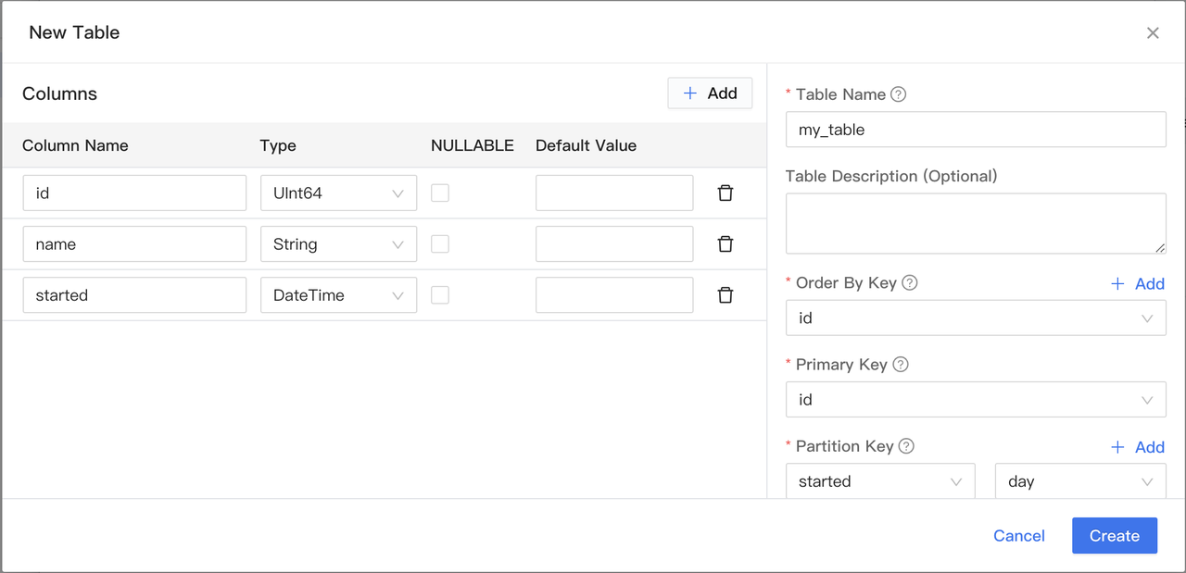Add a new column
The image size is (1186, 573).
(x=710, y=93)
